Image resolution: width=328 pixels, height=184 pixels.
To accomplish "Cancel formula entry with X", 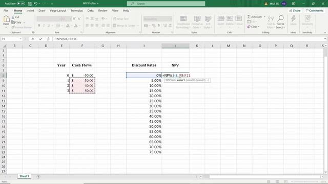I will click(33, 39).
